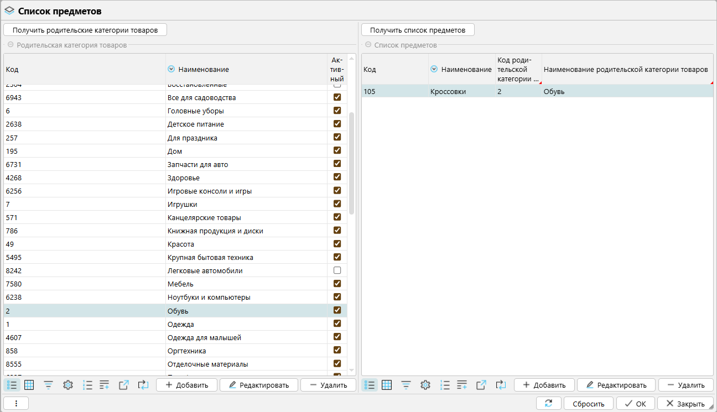
Task: Click the Закрыть button
Action: 685,404
